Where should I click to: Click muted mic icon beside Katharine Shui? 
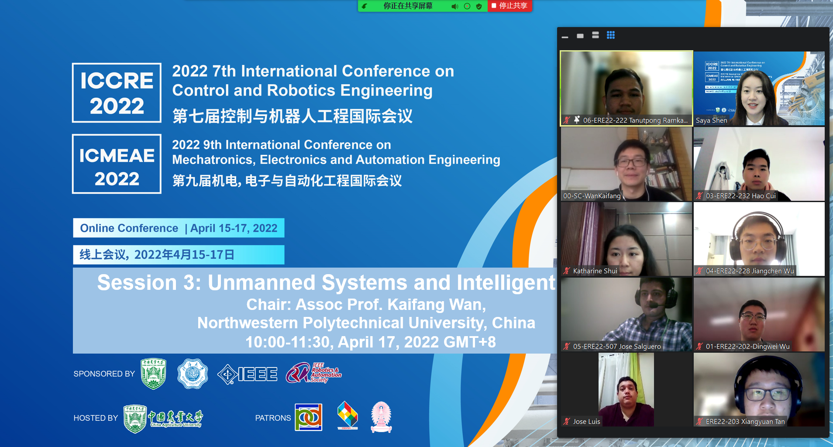click(x=567, y=271)
